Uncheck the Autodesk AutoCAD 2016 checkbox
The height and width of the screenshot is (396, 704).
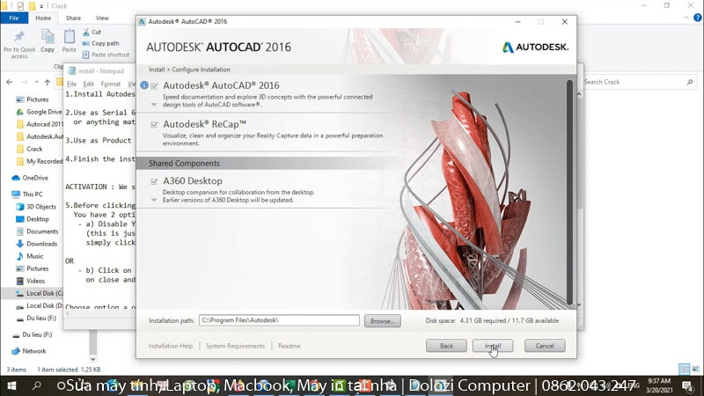[155, 86]
